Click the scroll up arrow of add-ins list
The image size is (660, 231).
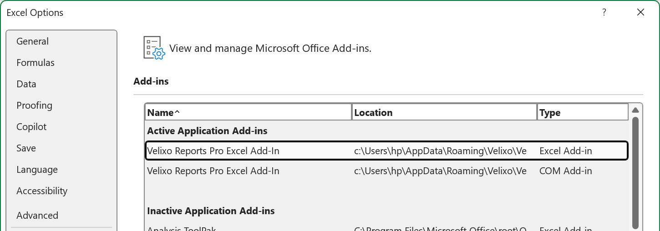(635, 110)
